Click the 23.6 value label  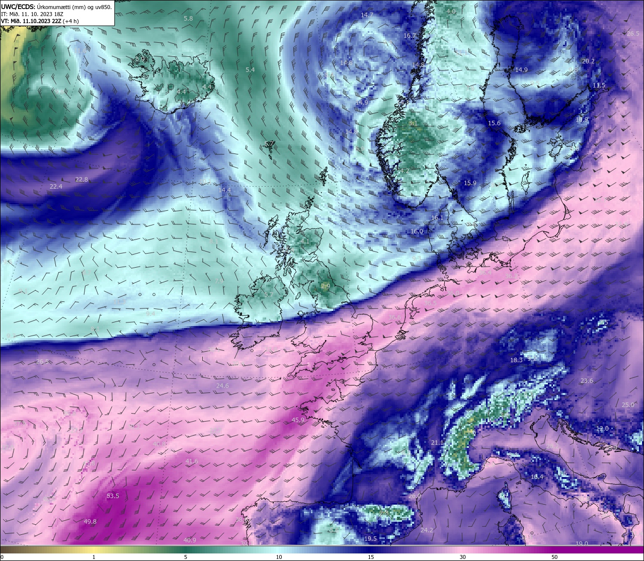pyautogui.click(x=587, y=381)
